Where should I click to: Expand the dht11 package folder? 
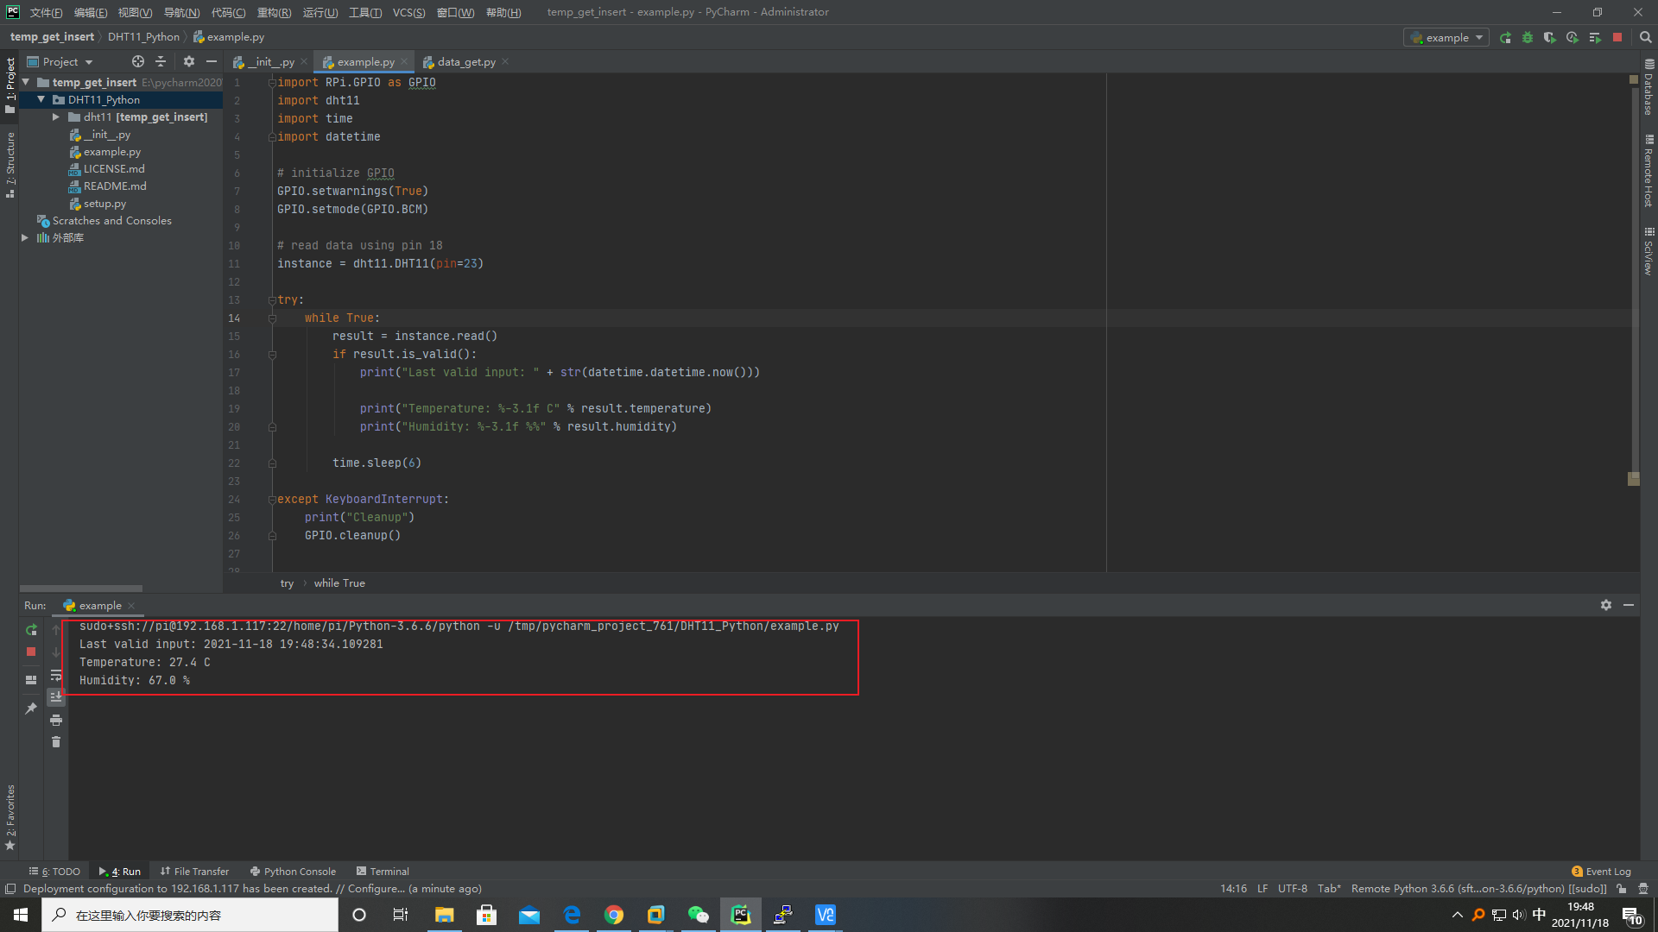[56, 116]
